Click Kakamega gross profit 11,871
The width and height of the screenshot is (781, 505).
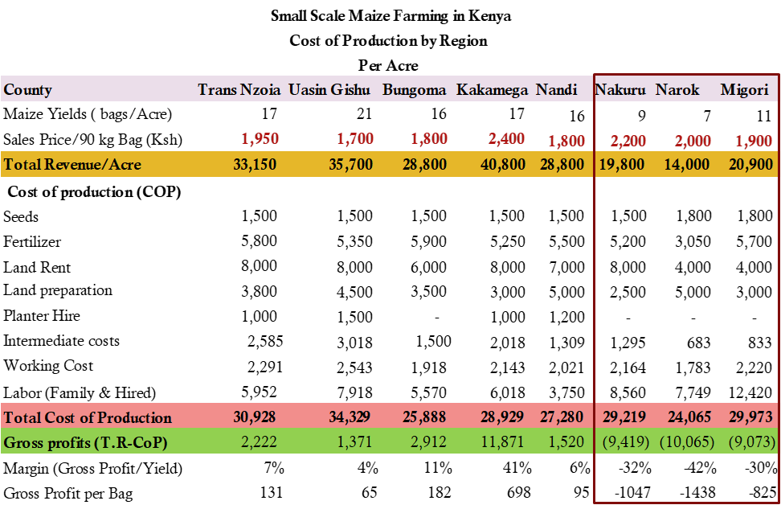point(502,442)
